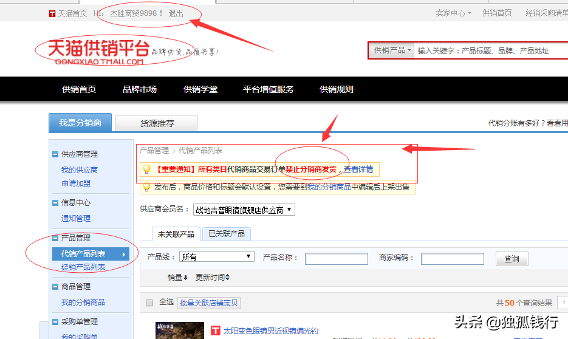The height and width of the screenshot is (339, 568).
Task: Open sunglasses product thumbnail
Action: [x=180, y=330]
